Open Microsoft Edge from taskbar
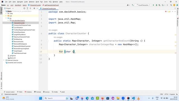This screenshot has height=101, width=179. point(87,98)
